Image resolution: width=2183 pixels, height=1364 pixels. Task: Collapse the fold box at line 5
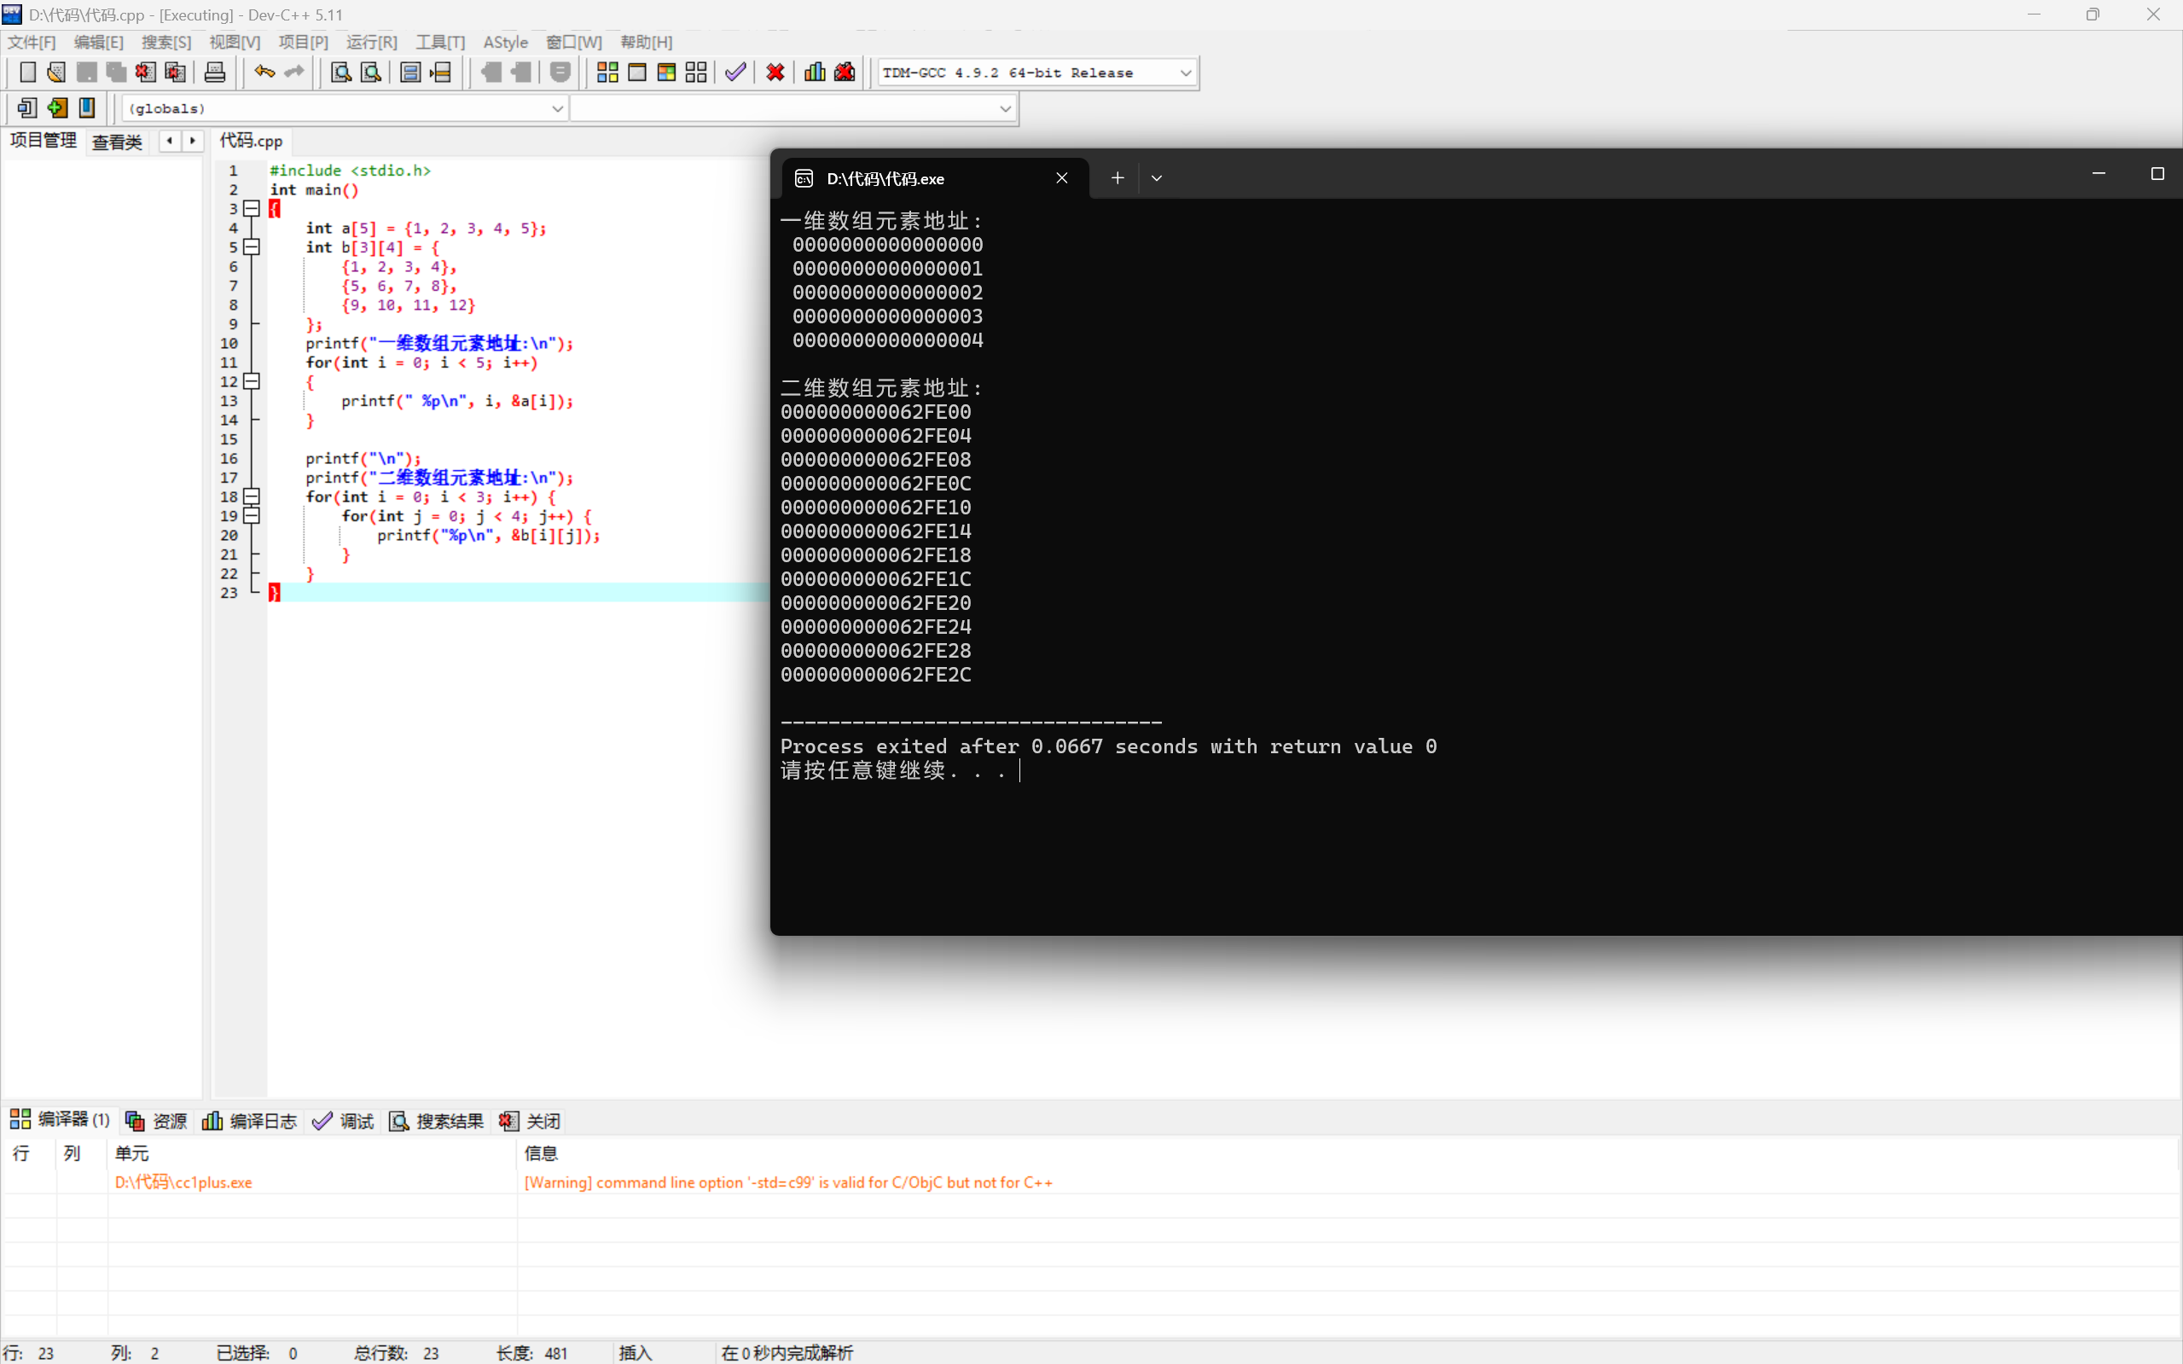[x=252, y=247]
